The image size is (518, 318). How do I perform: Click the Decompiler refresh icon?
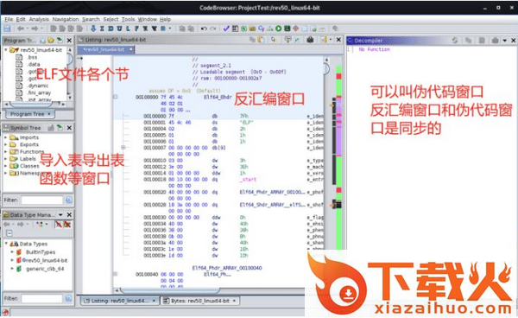[455, 41]
